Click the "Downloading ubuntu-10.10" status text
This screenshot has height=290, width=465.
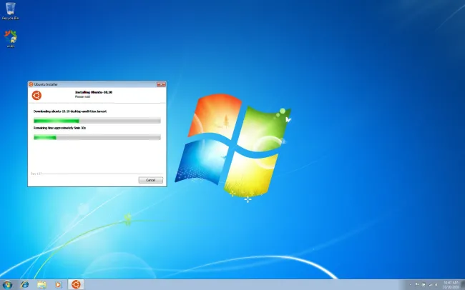tap(70, 111)
